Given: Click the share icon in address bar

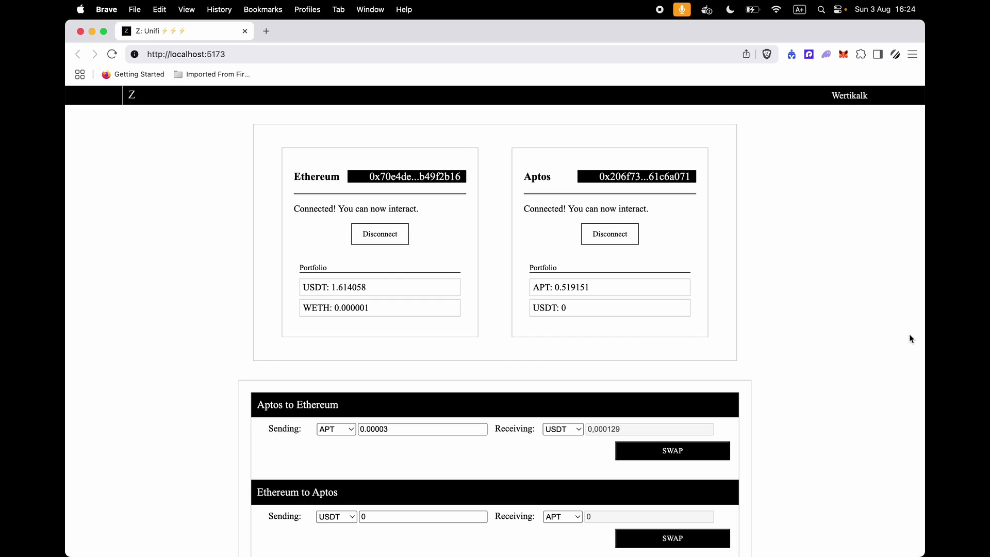Looking at the screenshot, I should [746, 54].
